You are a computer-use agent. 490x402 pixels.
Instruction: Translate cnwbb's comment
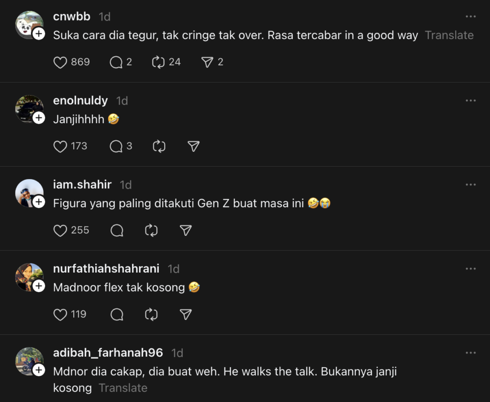pos(449,35)
